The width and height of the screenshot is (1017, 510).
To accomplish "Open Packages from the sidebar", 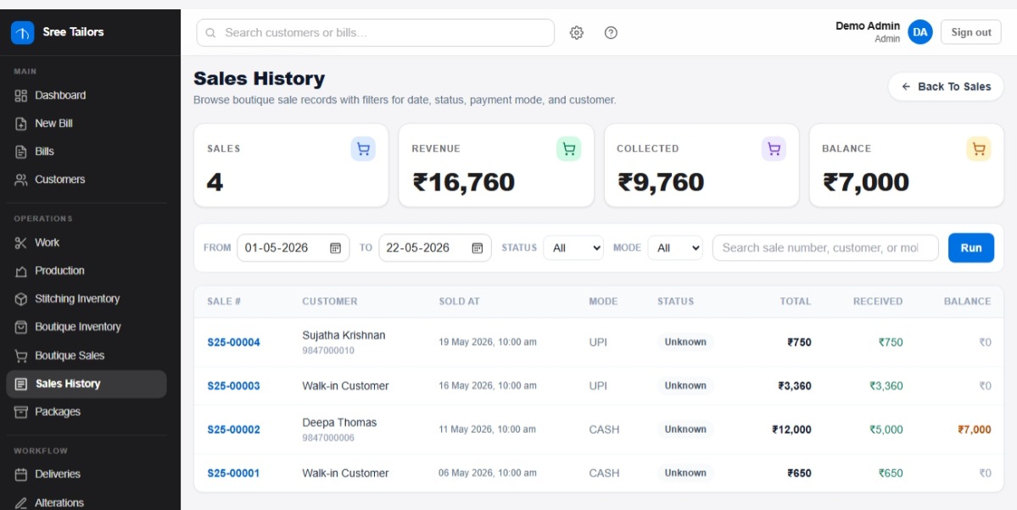I will pyautogui.click(x=87, y=412).
